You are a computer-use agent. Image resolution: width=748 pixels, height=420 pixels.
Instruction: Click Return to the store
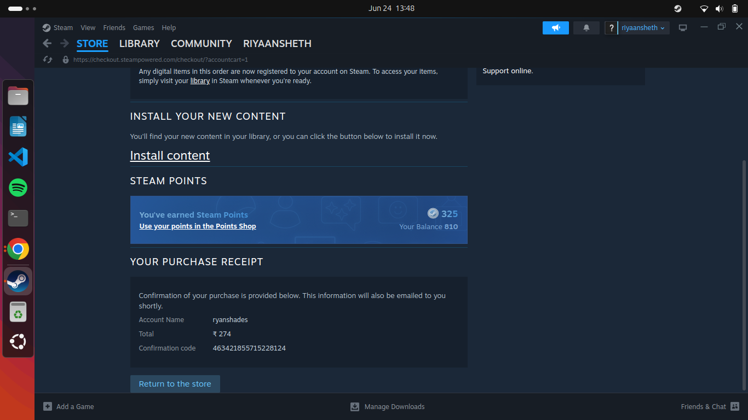(175, 383)
